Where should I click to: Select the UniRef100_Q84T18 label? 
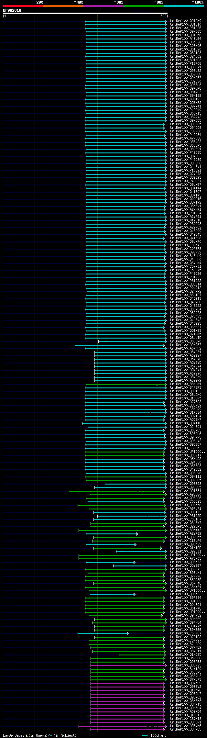pyautogui.click(x=186, y=423)
